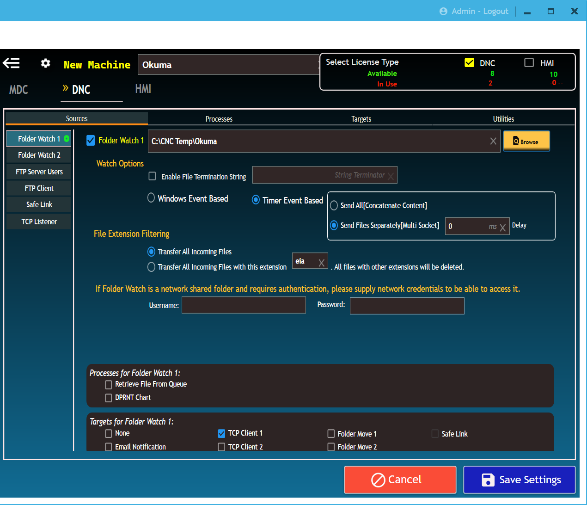Select Windows Event Based radio option
The height and width of the screenshot is (505, 587).
pyautogui.click(x=151, y=198)
